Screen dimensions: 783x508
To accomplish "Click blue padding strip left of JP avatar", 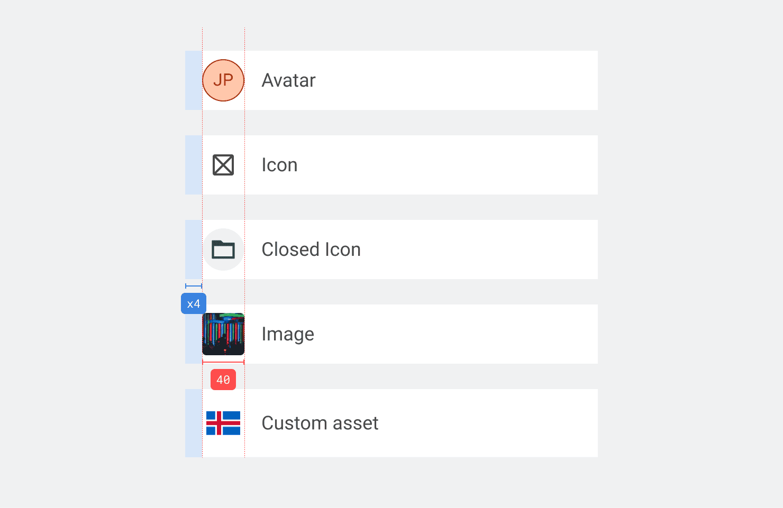I will 193,80.
